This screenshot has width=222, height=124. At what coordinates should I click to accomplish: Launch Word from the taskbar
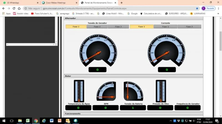pos(52,121)
